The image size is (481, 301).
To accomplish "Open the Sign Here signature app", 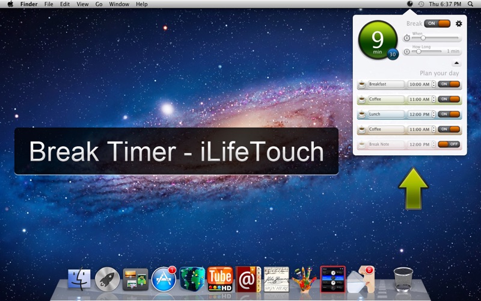I will click(x=277, y=279).
